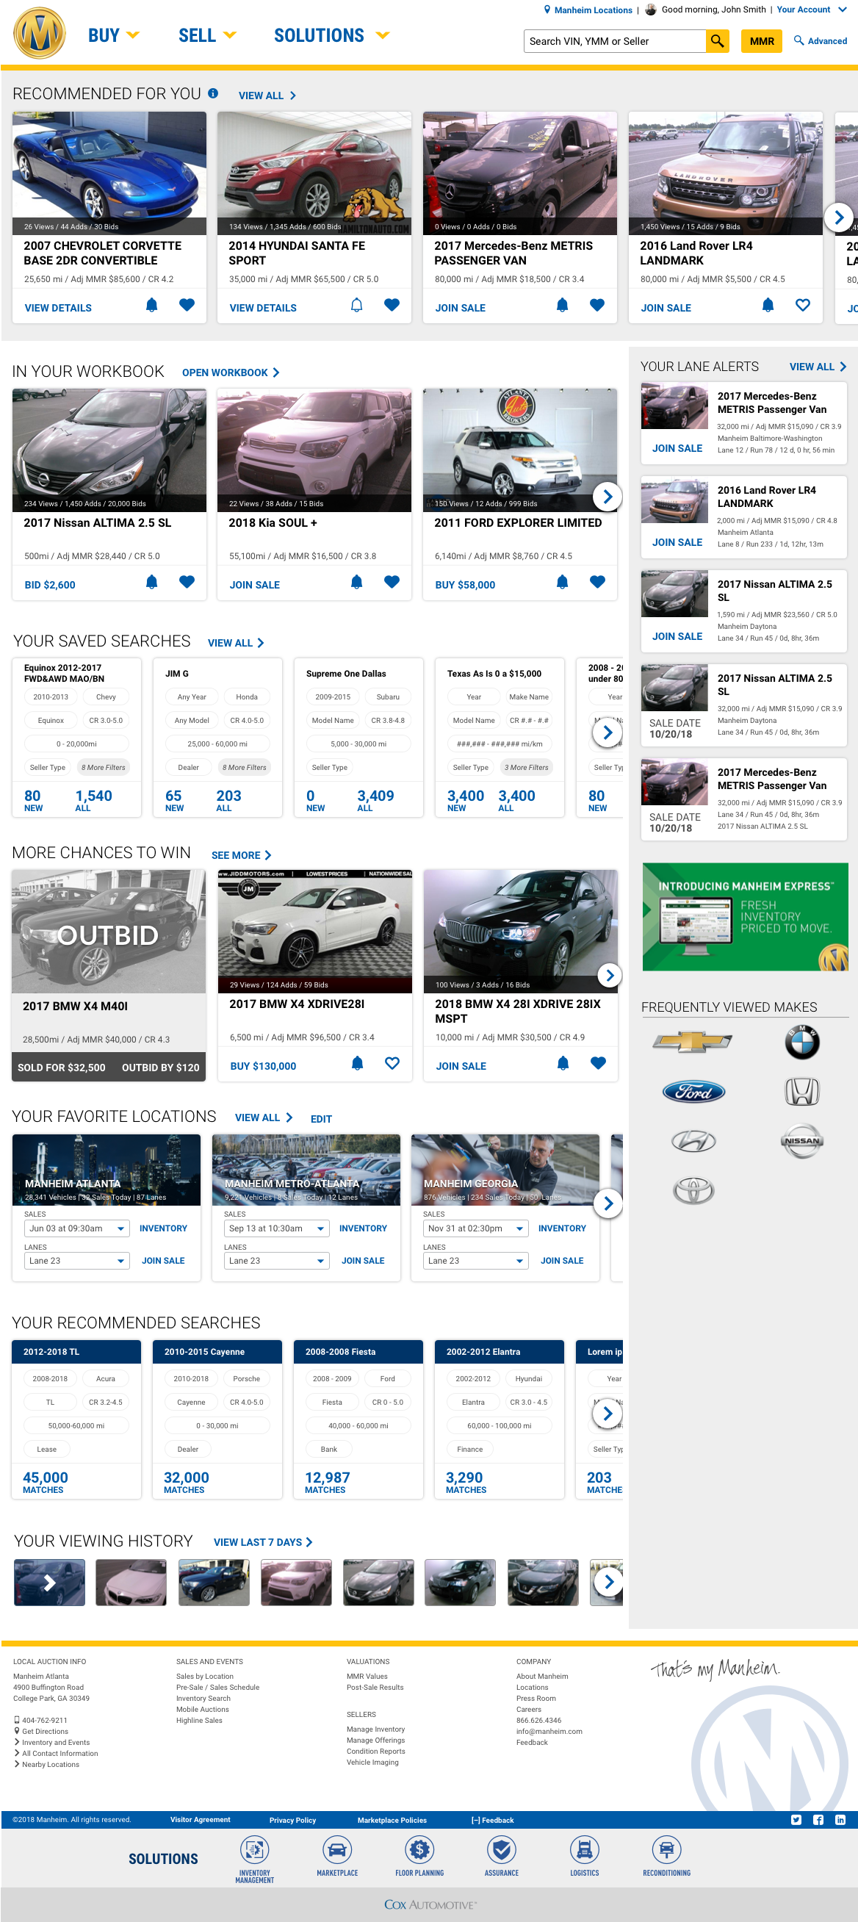Toggle alert bell on Corvette card

coord(151,305)
